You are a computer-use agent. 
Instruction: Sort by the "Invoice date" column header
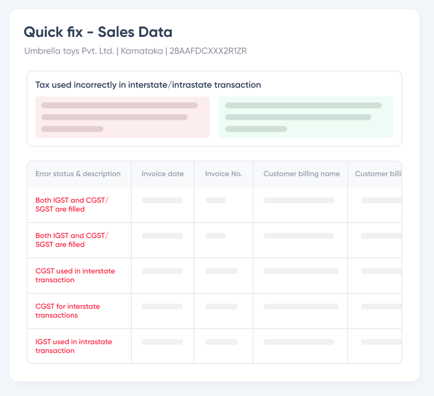coord(162,174)
